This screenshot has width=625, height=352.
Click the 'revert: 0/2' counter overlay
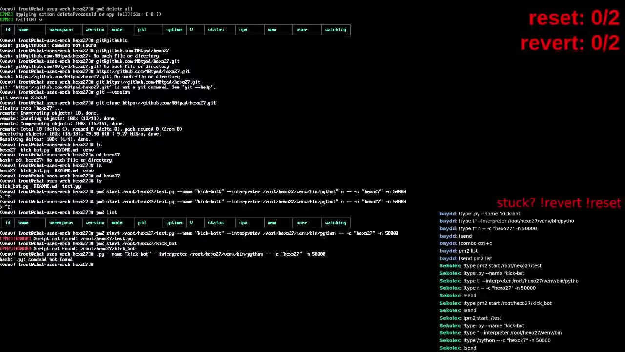[570, 43]
